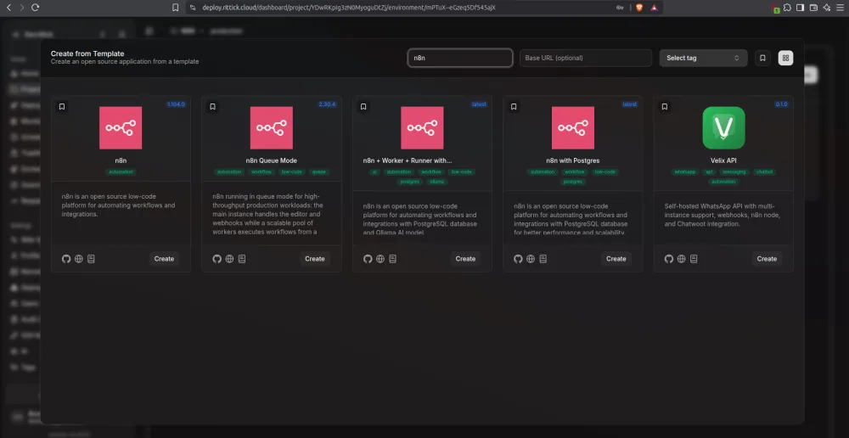
Task: Go back in the browser
Action: (x=8, y=8)
